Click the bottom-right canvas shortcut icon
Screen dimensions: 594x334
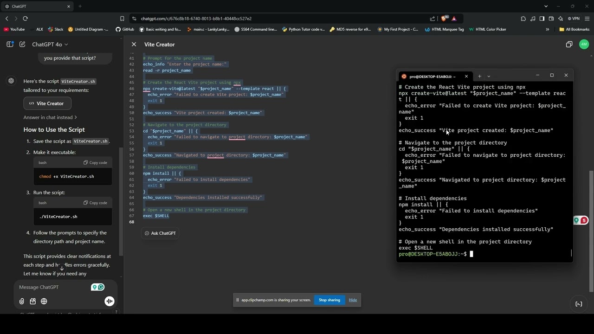coord(579,304)
